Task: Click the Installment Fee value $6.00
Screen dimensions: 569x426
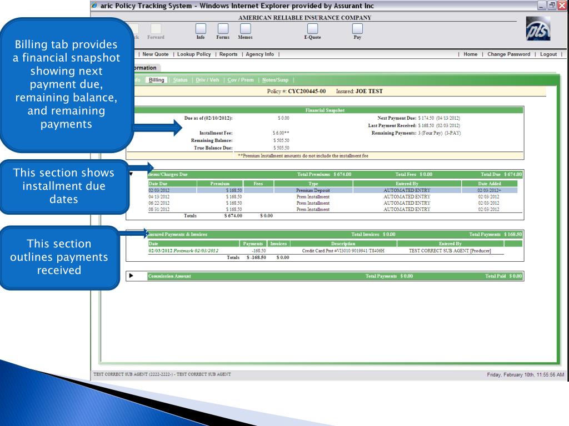Action: (x=281, y=133)
